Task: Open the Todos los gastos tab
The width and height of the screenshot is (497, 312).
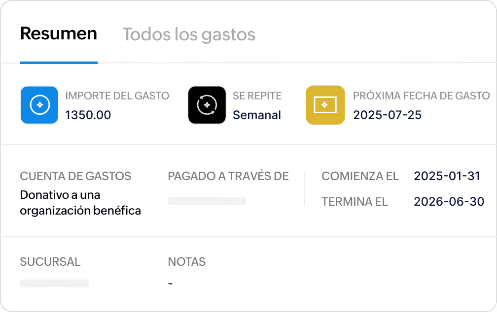Action: [189, 34]
